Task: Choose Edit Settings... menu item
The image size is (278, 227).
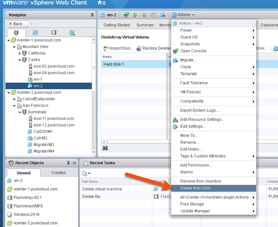Action: pos(214,126)
